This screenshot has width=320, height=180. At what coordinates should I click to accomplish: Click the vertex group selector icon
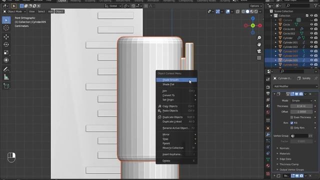tap(292, 136)
